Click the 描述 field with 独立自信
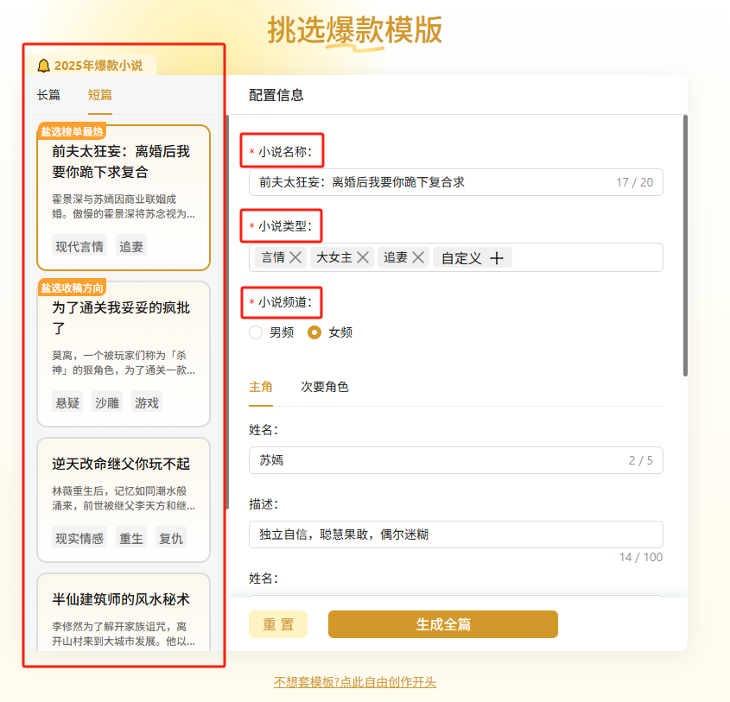 [456, 534]
